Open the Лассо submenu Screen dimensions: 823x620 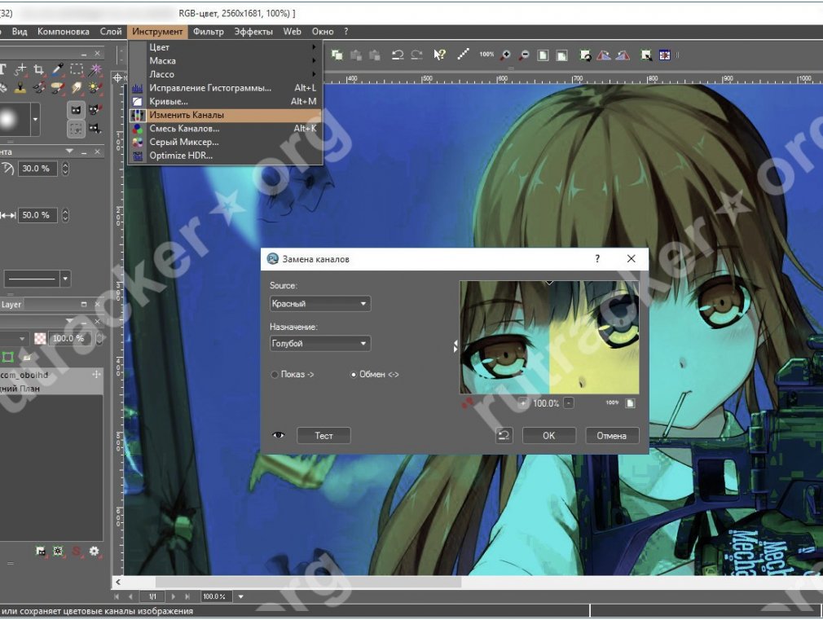coord(225,75)
